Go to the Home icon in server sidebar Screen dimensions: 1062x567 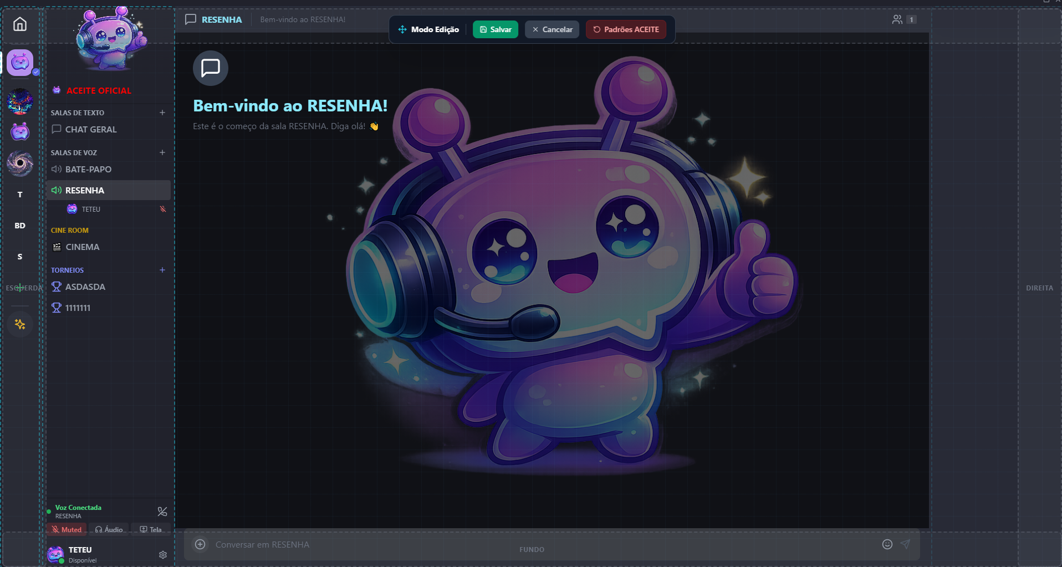pos(20,24)
